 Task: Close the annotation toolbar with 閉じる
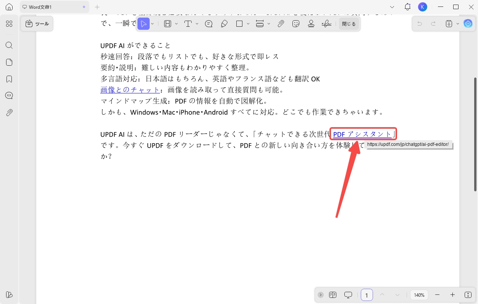pyautogui.click(x=349, y=24)
